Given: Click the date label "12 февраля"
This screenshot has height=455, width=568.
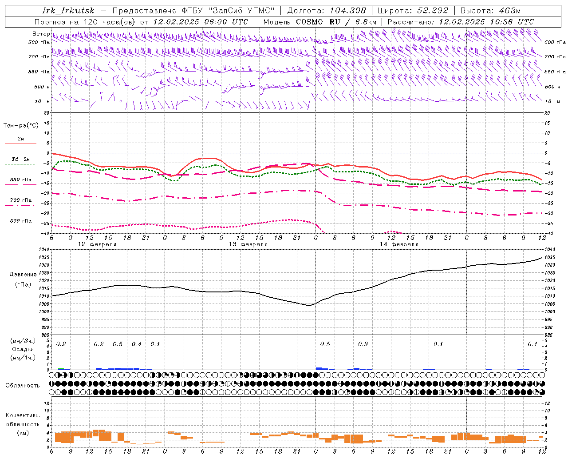Looking at the screenshot, I should pos(97,244).
